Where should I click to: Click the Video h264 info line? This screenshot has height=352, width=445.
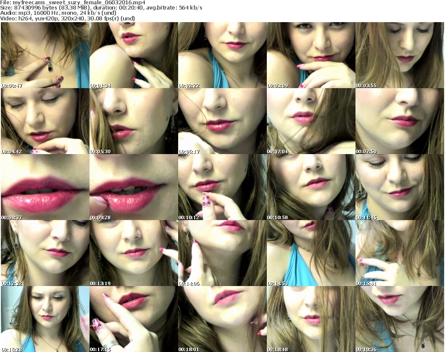[67, 18]
